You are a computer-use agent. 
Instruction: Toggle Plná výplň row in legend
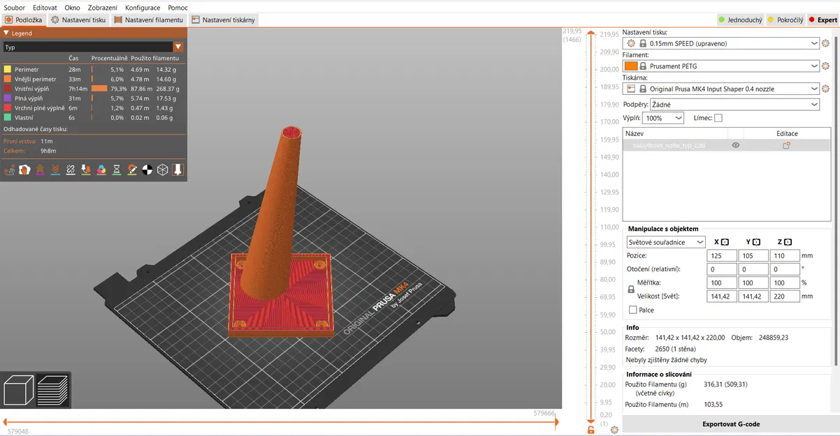(x=92, y=98)
